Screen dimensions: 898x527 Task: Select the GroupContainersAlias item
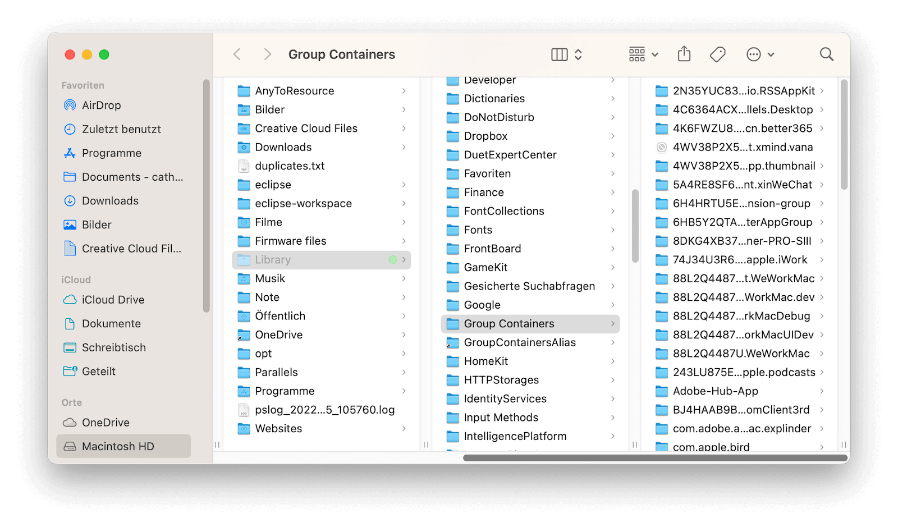(x=530, y=342)
